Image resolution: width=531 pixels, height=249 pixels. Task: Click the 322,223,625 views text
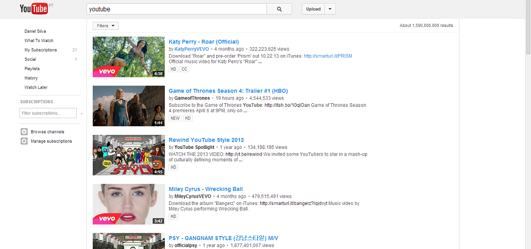tap(269, 49)
